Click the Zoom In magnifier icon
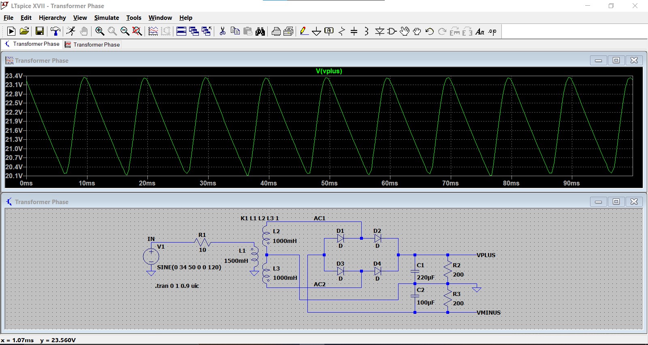 click(100, 31)
